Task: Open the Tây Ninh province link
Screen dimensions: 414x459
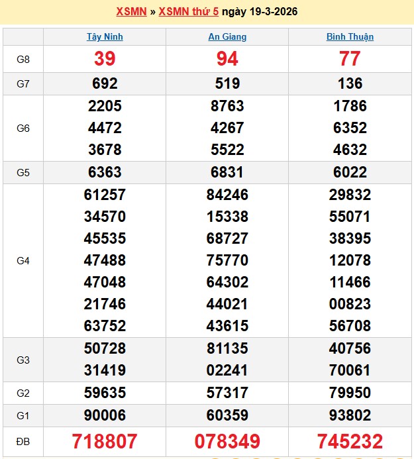Action: click(105, 36)
